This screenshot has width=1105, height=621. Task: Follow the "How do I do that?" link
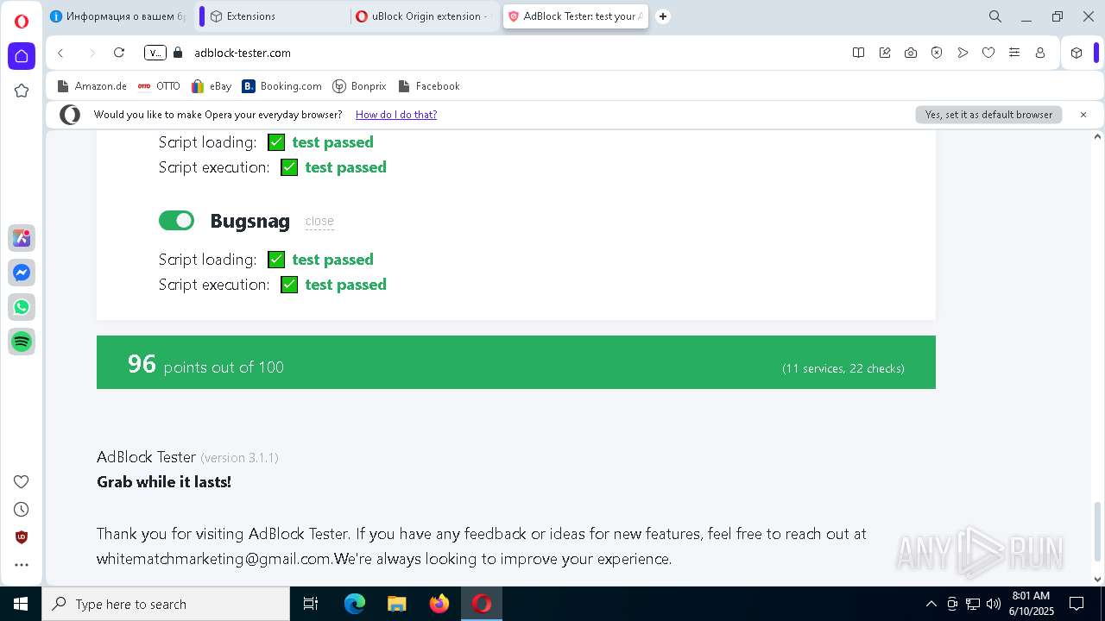click(x=396, y=115)
